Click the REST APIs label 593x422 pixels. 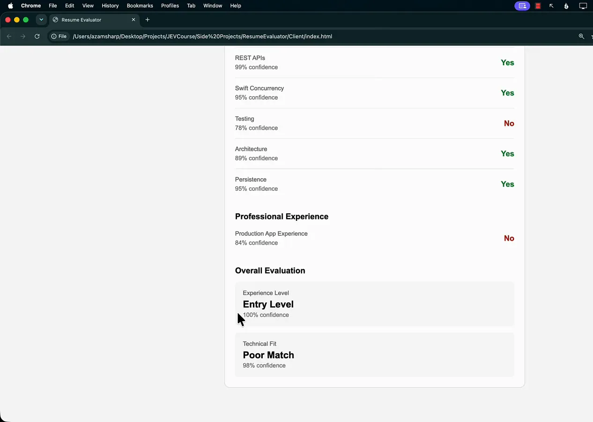250,58
